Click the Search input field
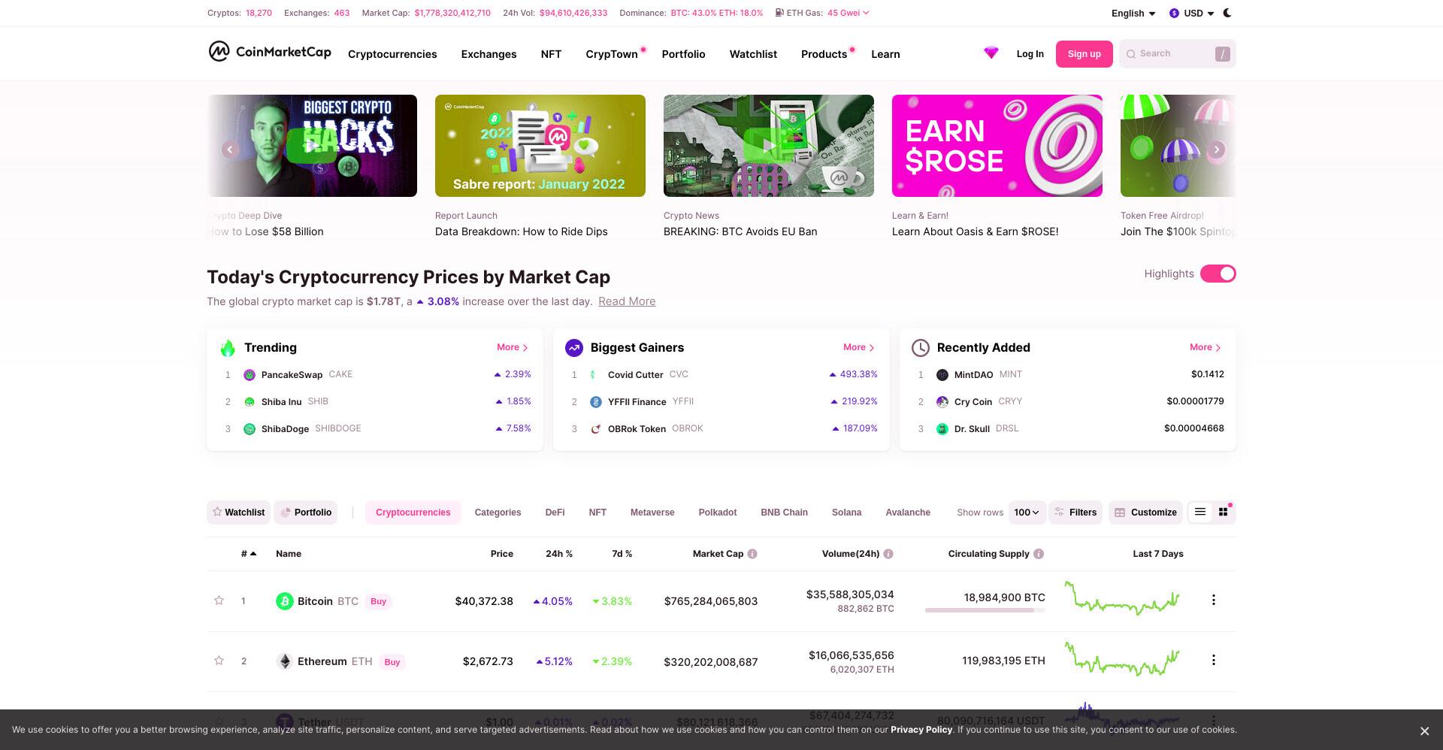Screen dimensions: 1443x750 click(x=1177, y=54)
